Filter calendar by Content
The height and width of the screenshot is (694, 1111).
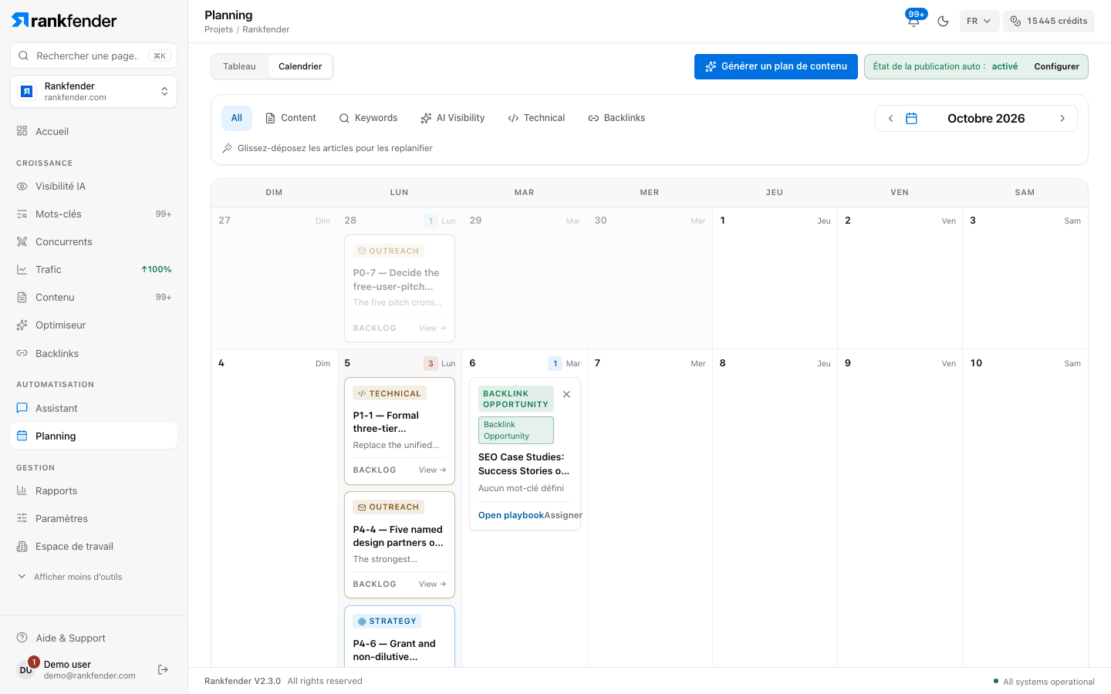point(291,118)
